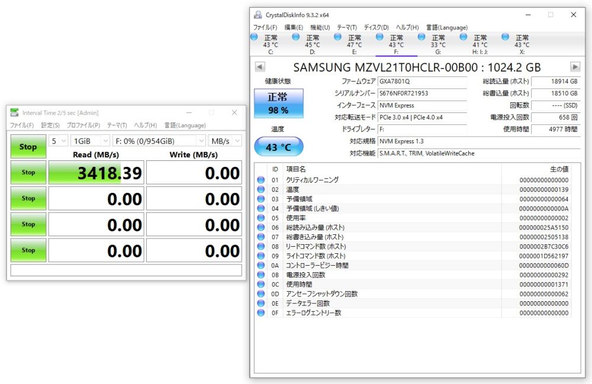Open 設定(S) menu in CrystalDiskMark

coord(50,125)
